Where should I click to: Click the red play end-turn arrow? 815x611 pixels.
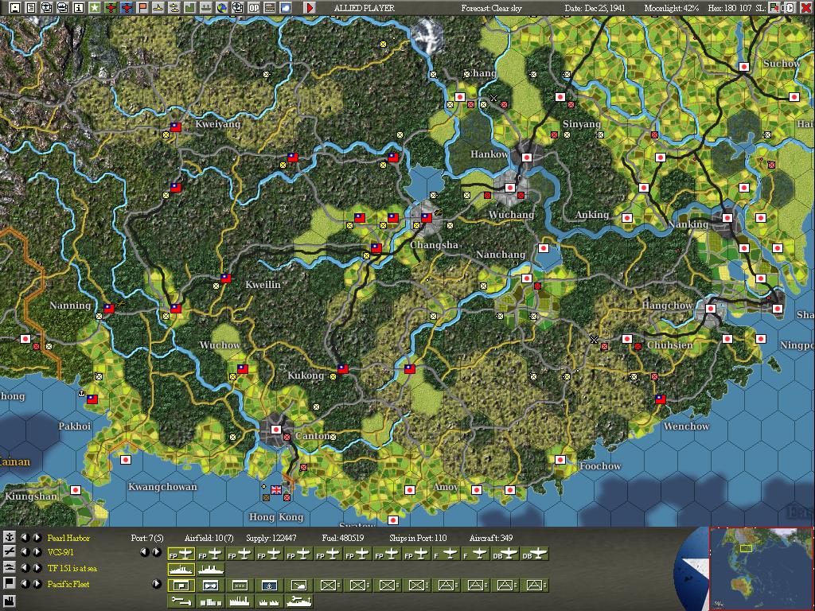click(310, 8)
